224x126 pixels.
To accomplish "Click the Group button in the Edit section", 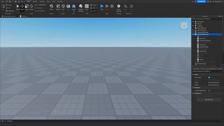I will click(93, 5).
